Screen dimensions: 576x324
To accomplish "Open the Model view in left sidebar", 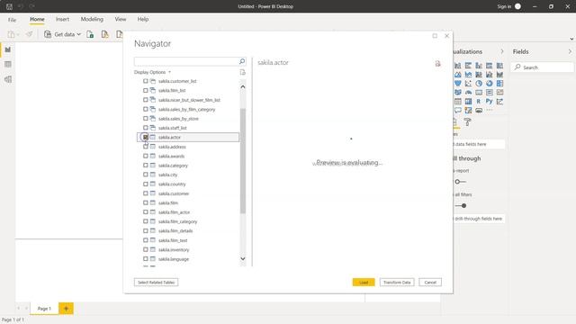I will (x=8, y=79).
